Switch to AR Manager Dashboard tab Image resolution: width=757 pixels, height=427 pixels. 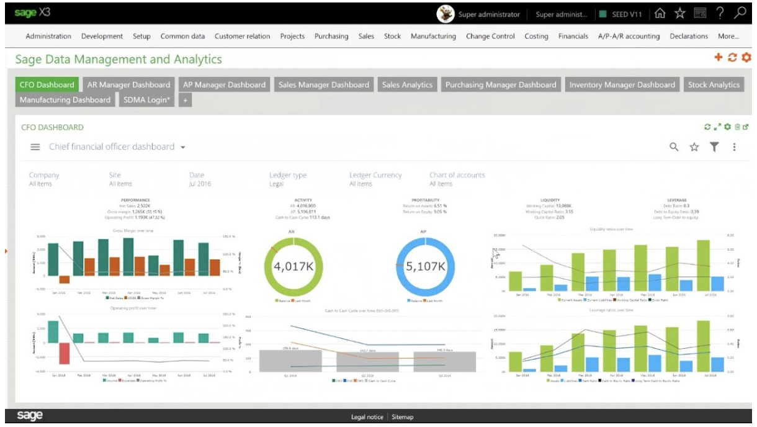(128, 85)
